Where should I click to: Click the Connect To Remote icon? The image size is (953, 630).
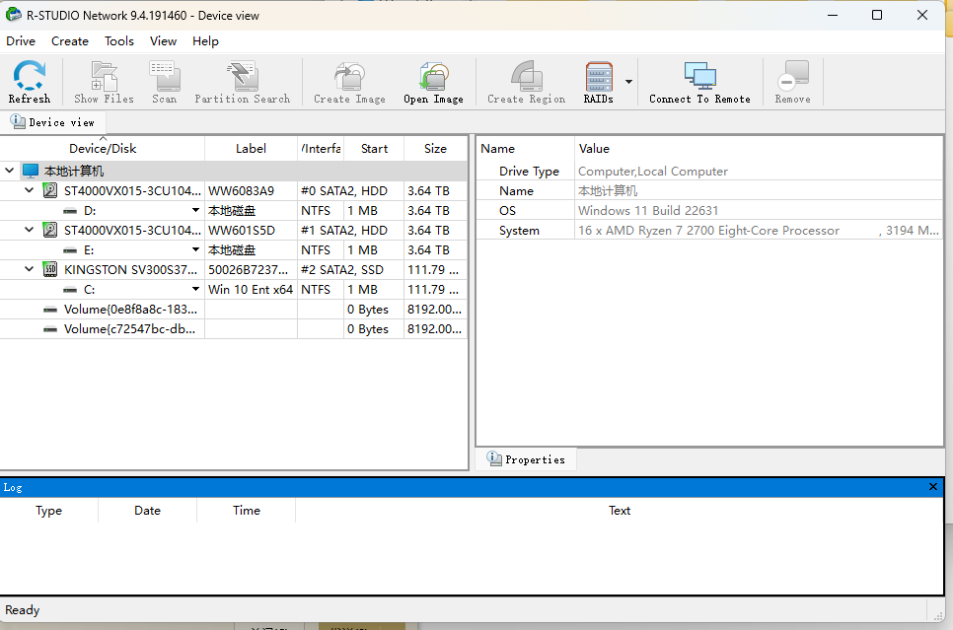tap(699, 82)
